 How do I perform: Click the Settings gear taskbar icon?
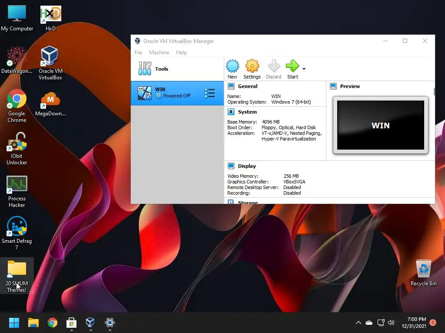[x=110, y=323]
